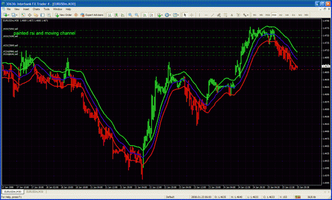Select the Trendline tool
This screenshot has width=332, height=200.
point(212,15)
